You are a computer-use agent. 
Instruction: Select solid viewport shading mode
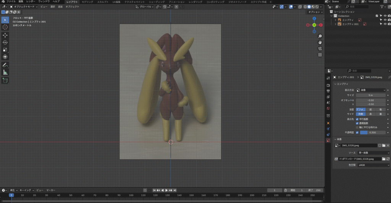[309, 7]
